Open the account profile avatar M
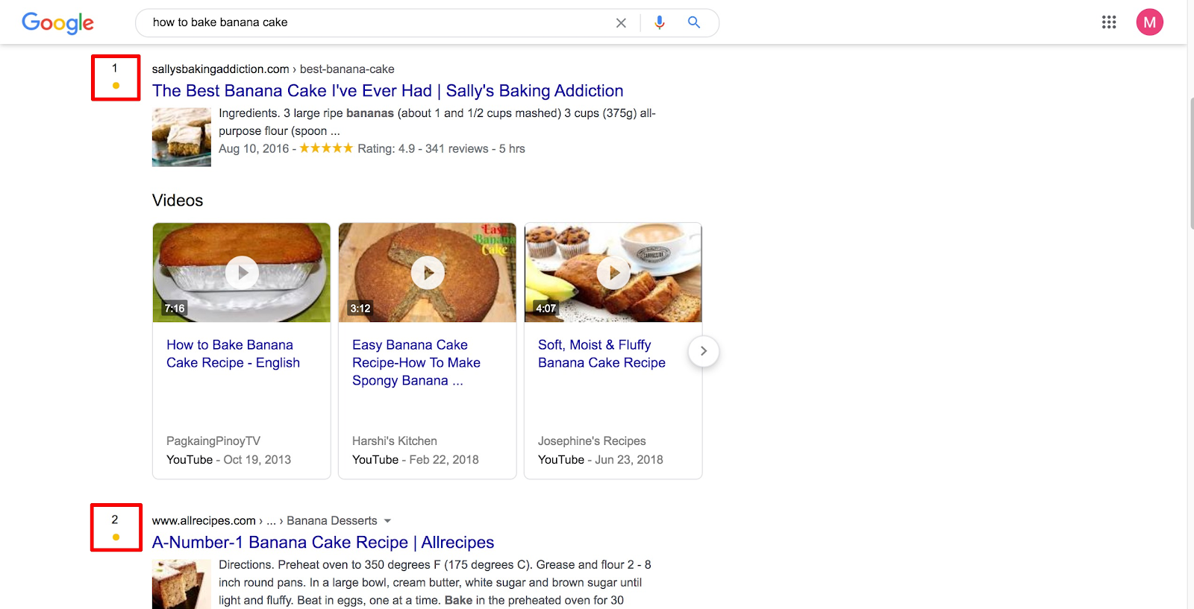Image resolution: width=1194 pixels, height=609 pixels. point(1149,22)
